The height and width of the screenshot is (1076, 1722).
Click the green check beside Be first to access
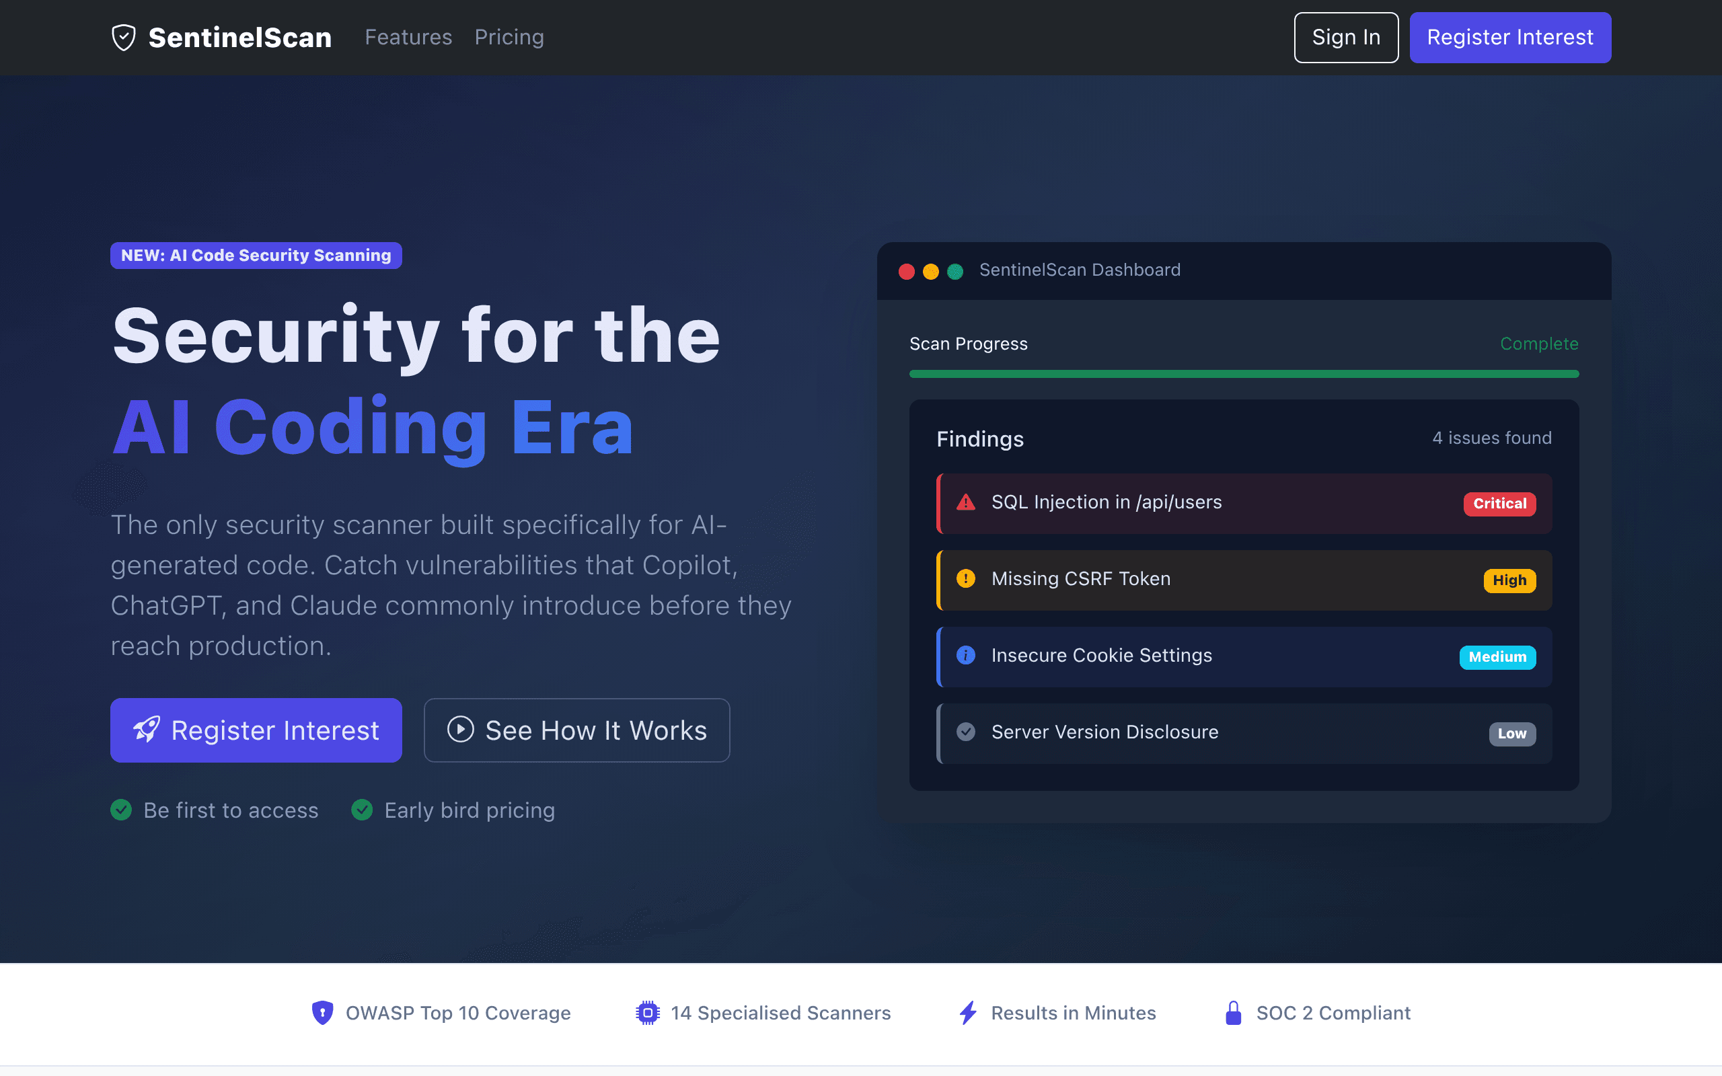click(121, 810)
